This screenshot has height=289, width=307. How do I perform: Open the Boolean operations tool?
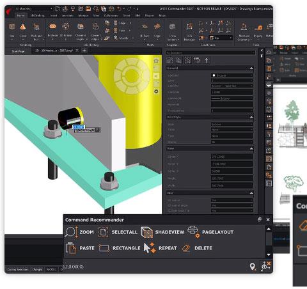pos(52,31)
